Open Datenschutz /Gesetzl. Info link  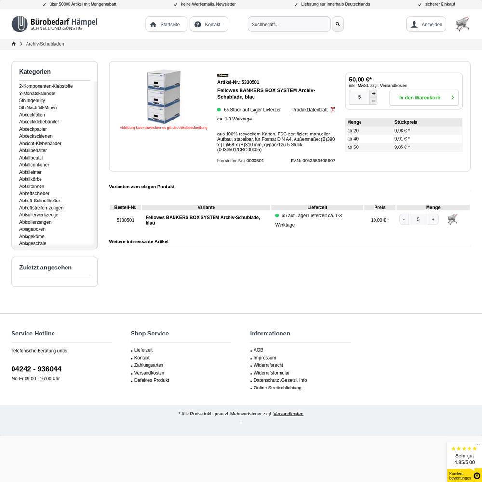click(x=281, y=380)
